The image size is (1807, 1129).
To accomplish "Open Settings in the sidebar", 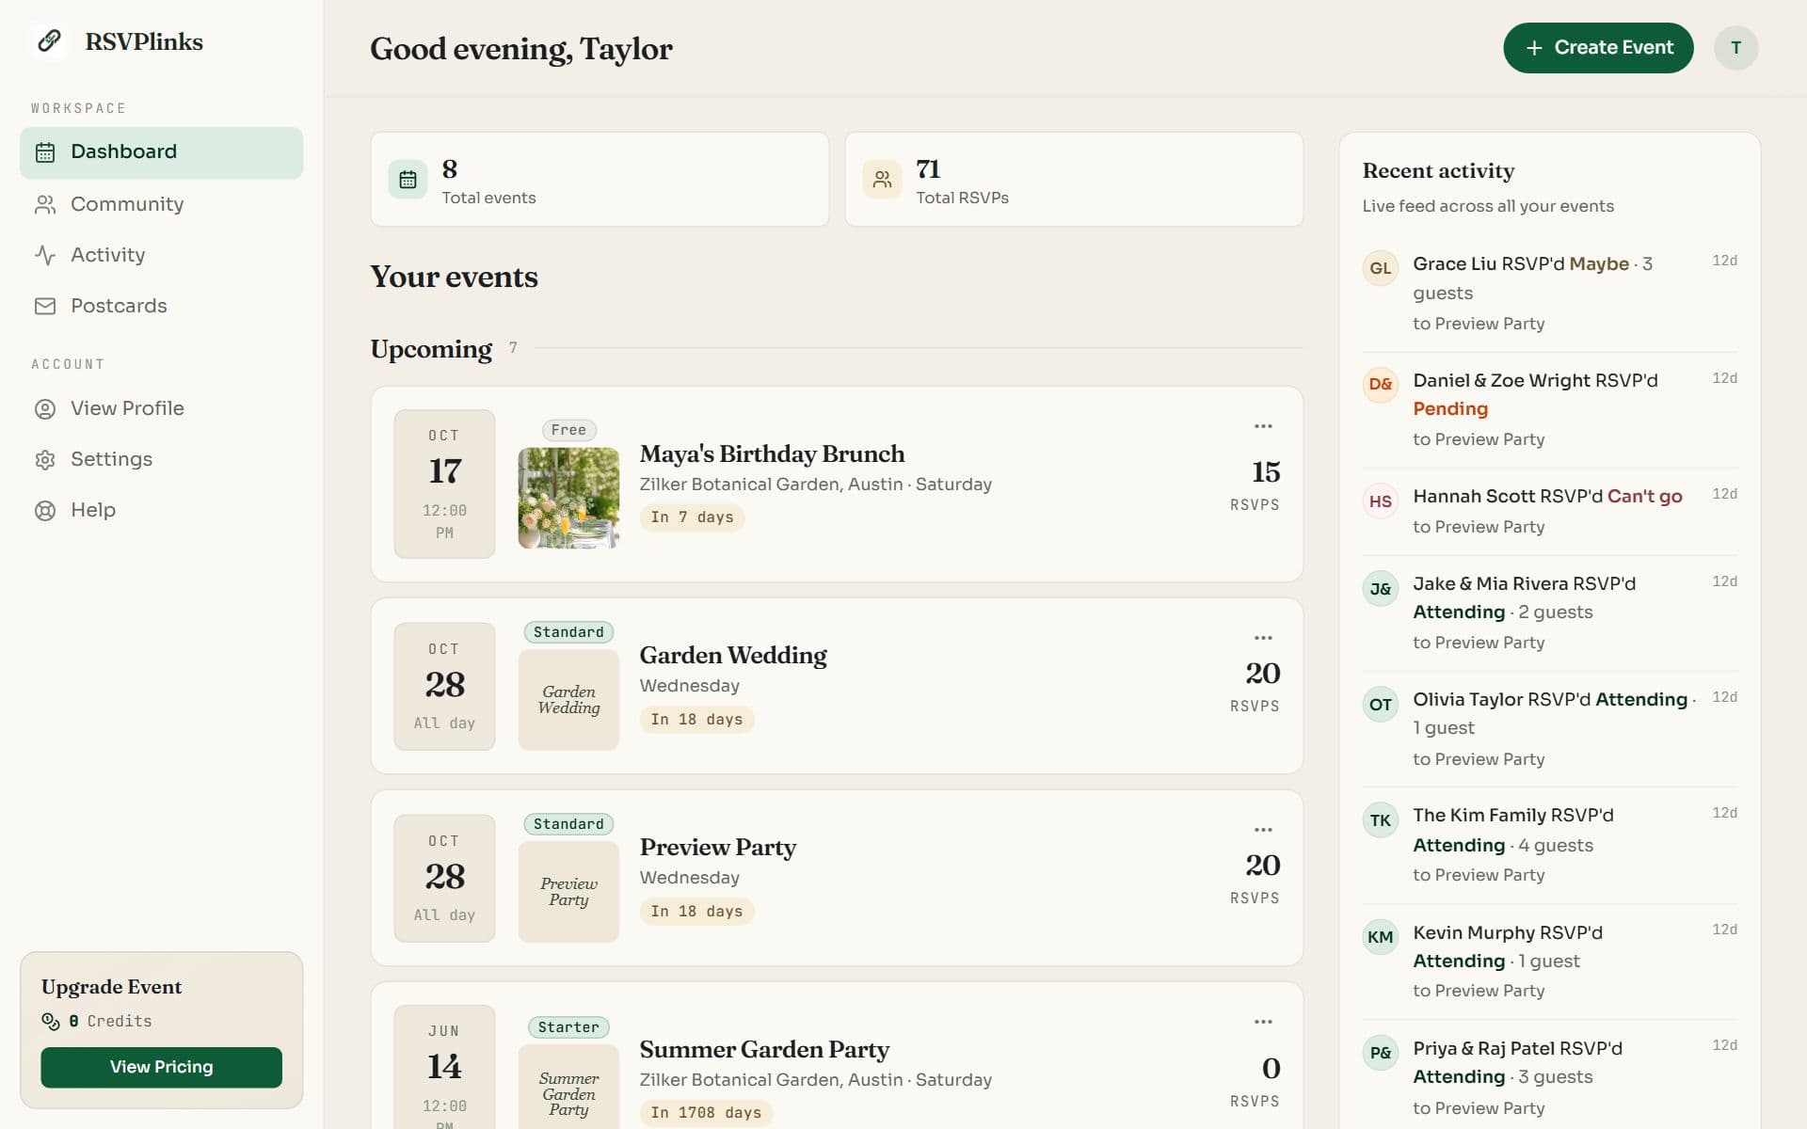I will click(161, 459).
